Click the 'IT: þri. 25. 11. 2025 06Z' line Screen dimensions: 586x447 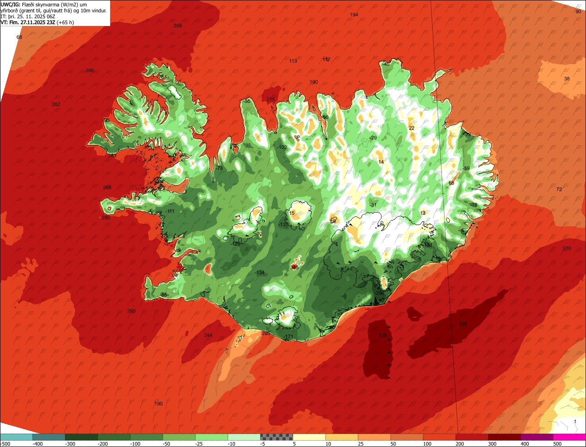point(28,16)
